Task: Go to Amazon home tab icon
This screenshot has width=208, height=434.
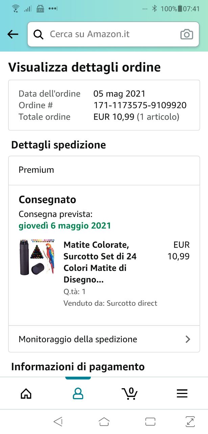Action: click(x=26, y=393)
